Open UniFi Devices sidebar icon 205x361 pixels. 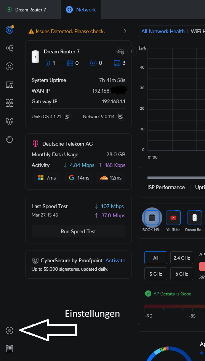click(10, 66)
